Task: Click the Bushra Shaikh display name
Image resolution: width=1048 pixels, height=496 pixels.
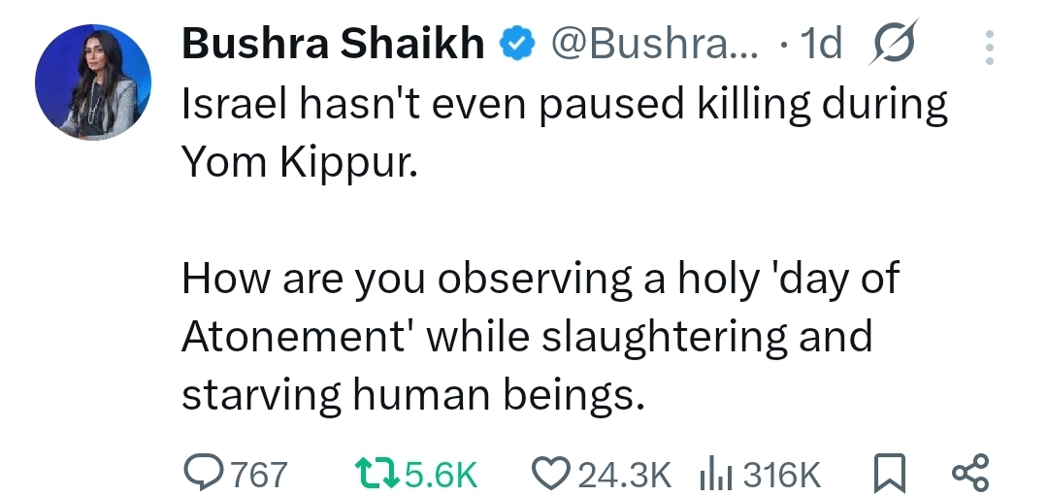Action: [334, 44]
